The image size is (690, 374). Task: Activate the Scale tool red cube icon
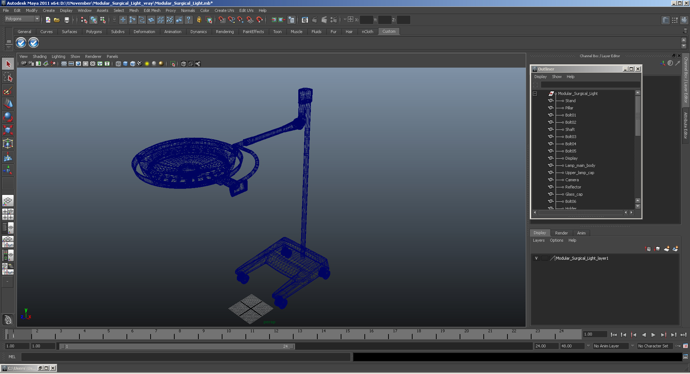pos(8,130)
